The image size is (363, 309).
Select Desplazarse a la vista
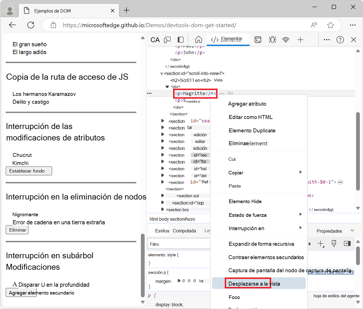click(259, 284)
